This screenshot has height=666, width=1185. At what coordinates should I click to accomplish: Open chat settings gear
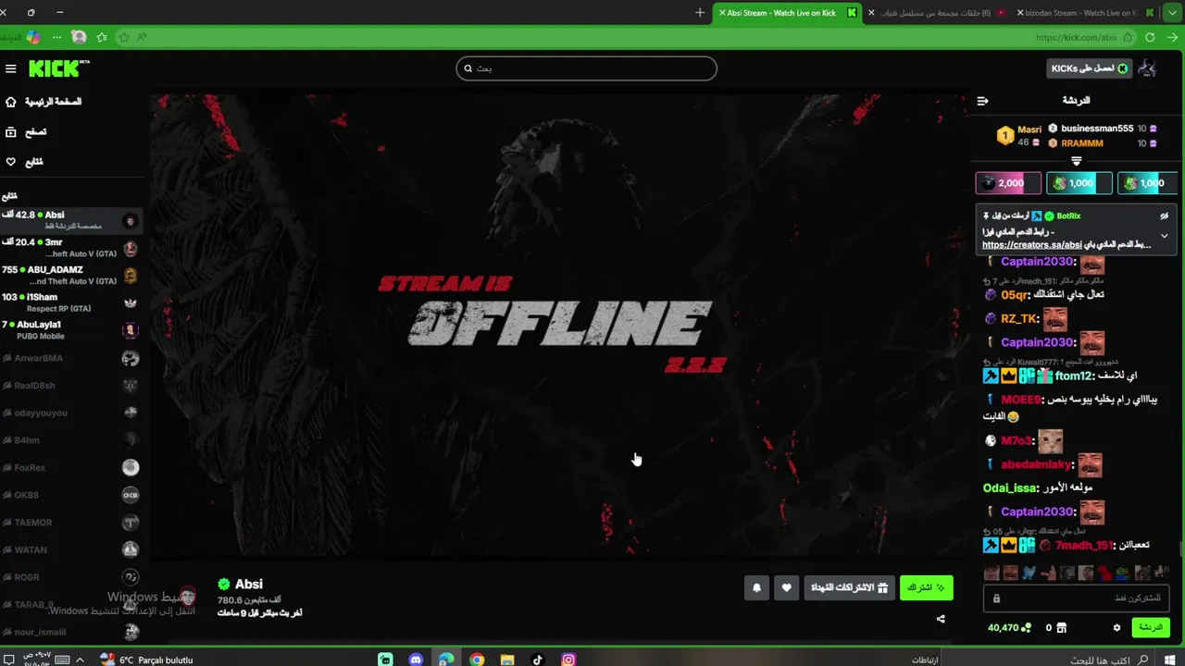click(x=1116, y=628)
